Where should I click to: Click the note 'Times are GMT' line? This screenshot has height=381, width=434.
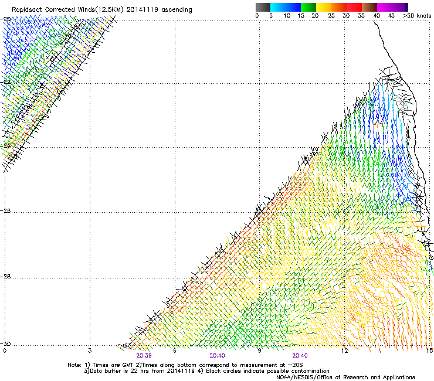pyautogui.click(x=185, y=365)
